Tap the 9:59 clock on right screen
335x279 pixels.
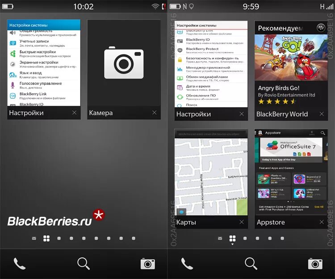pyautogui.click(x=251, y=7)
